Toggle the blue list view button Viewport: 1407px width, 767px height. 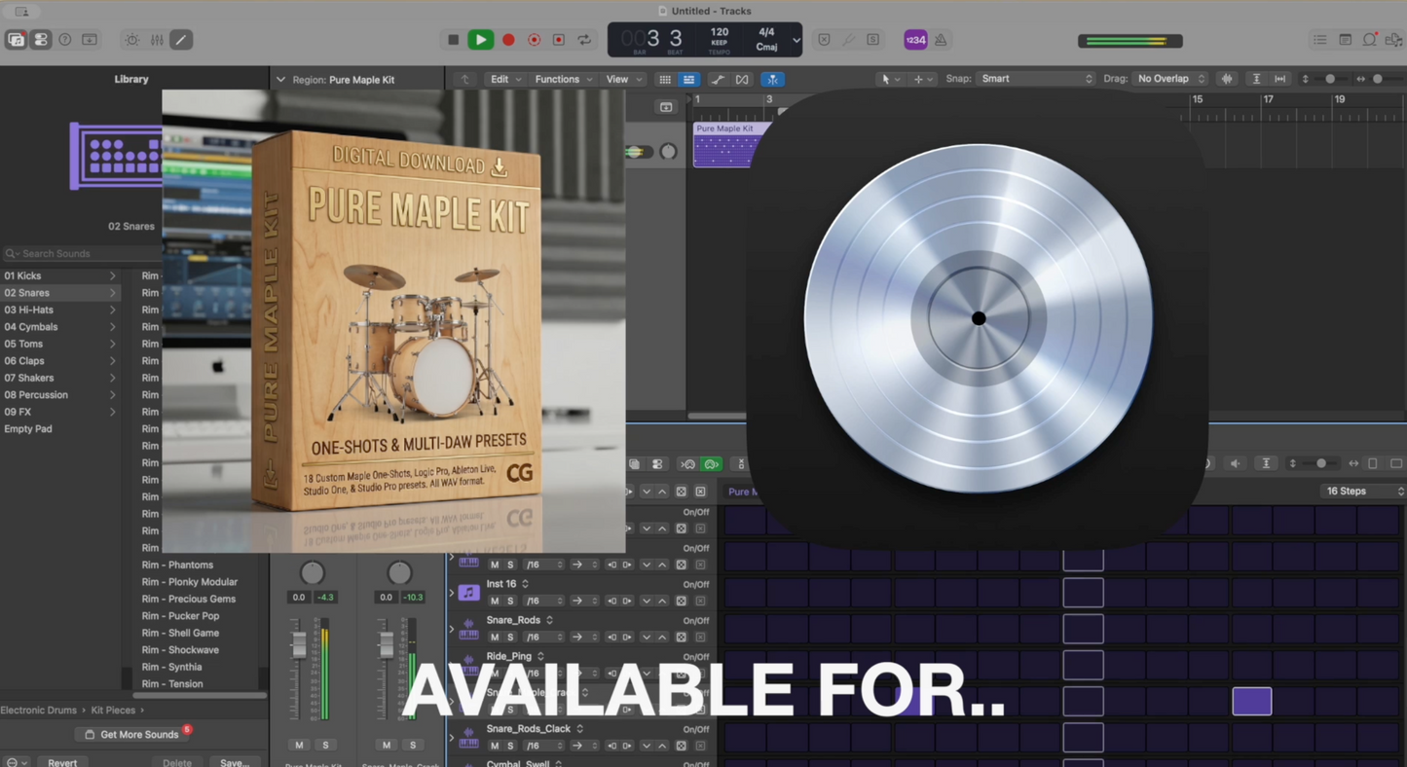tap(688, 79)
